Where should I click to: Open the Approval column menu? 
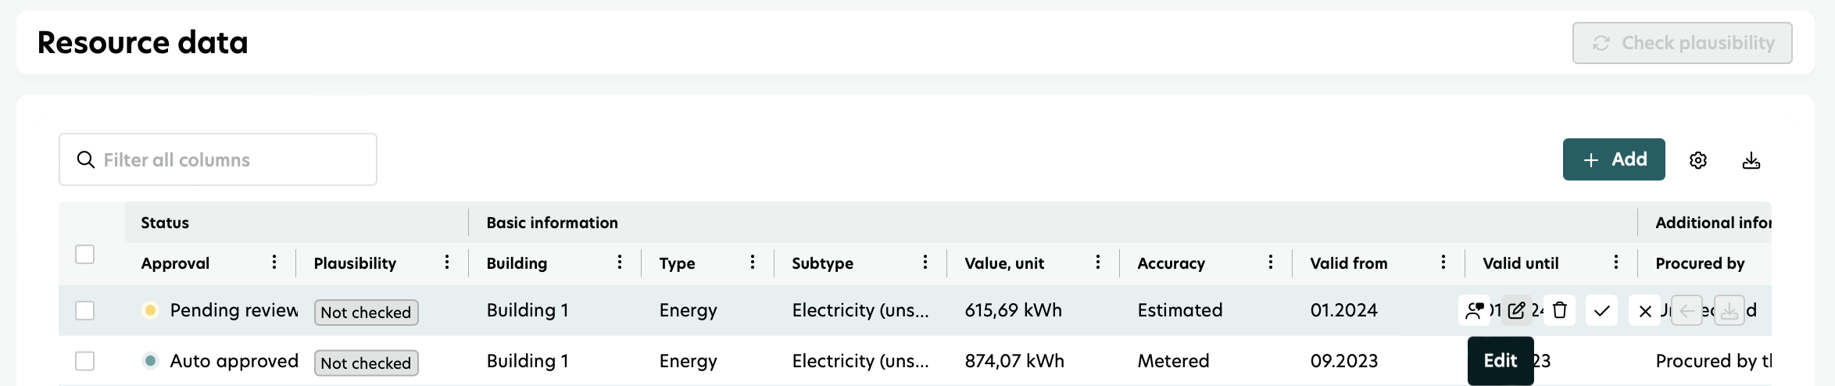[274, 263]
